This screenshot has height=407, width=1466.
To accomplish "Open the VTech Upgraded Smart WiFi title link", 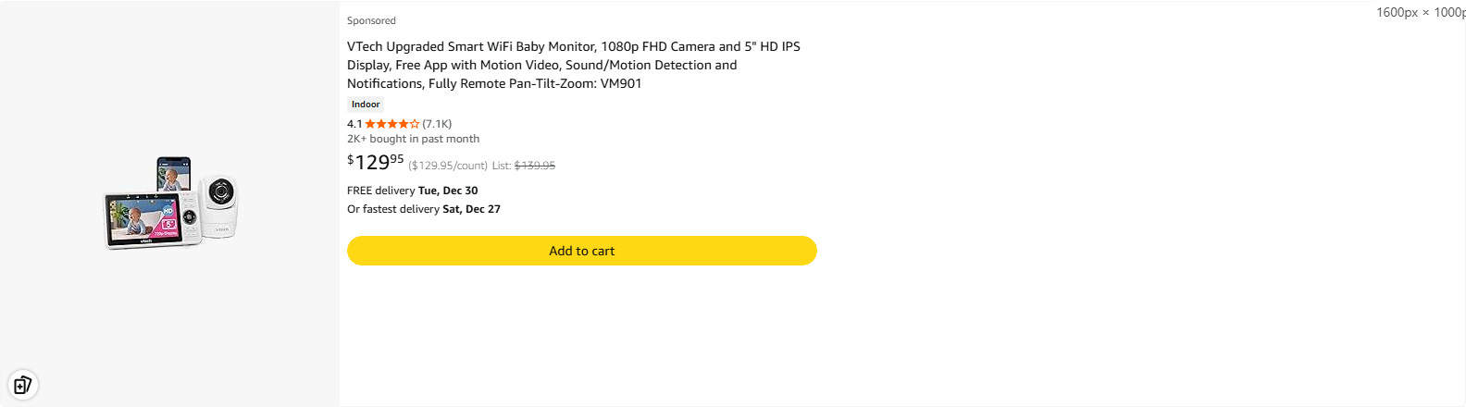I will (x=573, y=46).
